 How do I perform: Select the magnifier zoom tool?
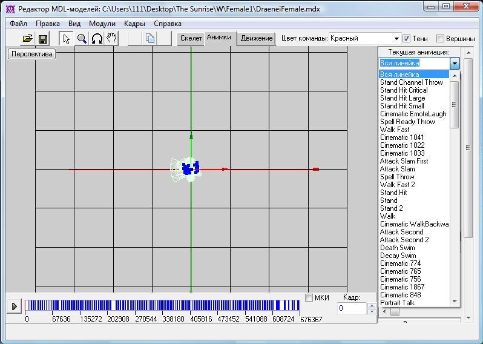[x=82, y=39]
